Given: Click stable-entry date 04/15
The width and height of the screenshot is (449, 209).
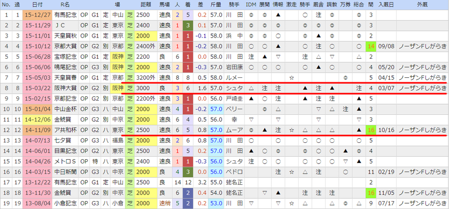Looking at the screenshot, I should pos(385,78).
